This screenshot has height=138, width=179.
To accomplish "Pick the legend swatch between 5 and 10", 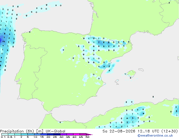I will pyautogui.click(x=31, y=134).
